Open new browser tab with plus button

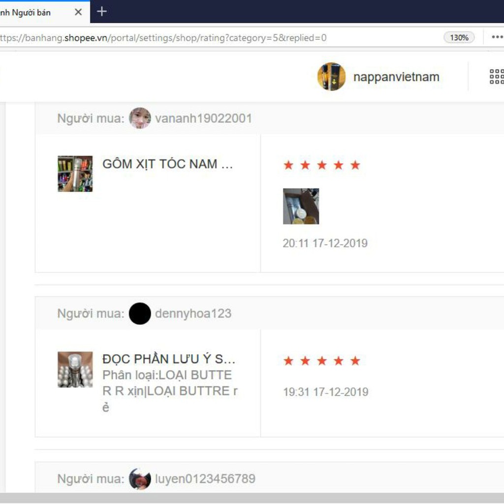click(x=102, y=11)
